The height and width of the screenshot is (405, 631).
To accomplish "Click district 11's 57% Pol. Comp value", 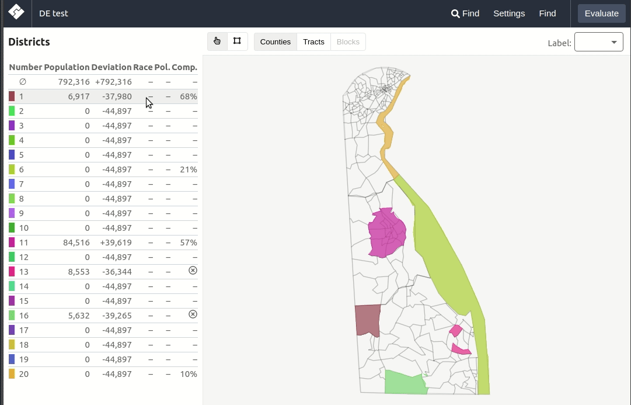I will coord(189,242).
